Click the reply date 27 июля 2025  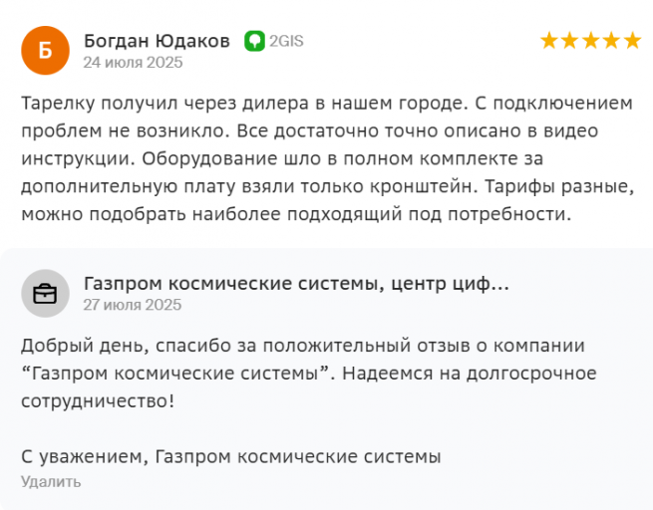pyautogui.click(x=133, y=305)
